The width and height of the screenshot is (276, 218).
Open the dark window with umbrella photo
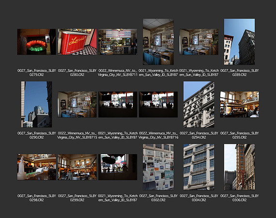point(118,167)
